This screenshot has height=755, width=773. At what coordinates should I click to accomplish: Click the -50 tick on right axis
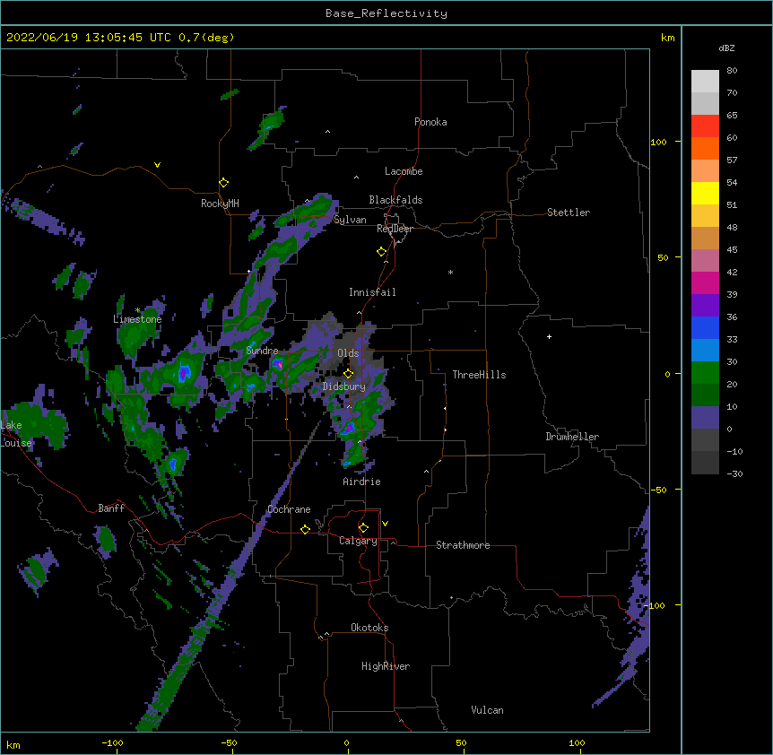(x=658, y=490)
